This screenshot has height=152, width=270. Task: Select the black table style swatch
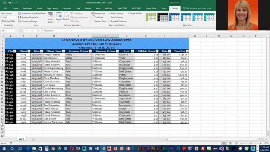pyautogui.click(x=163, y=17)
